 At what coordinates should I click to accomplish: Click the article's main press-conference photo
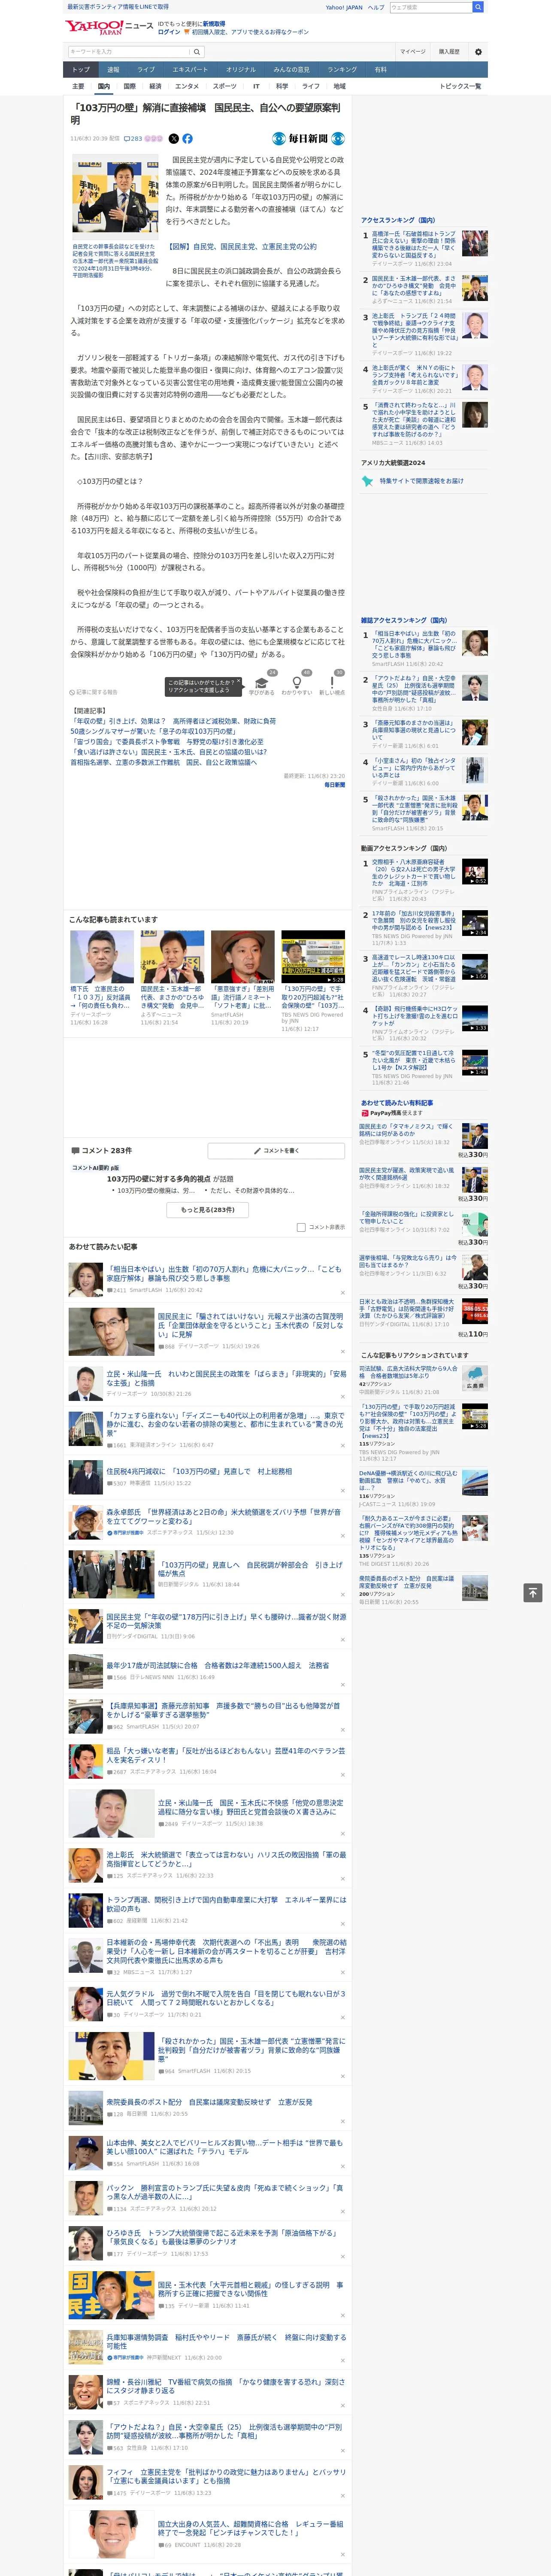(115, 198)
